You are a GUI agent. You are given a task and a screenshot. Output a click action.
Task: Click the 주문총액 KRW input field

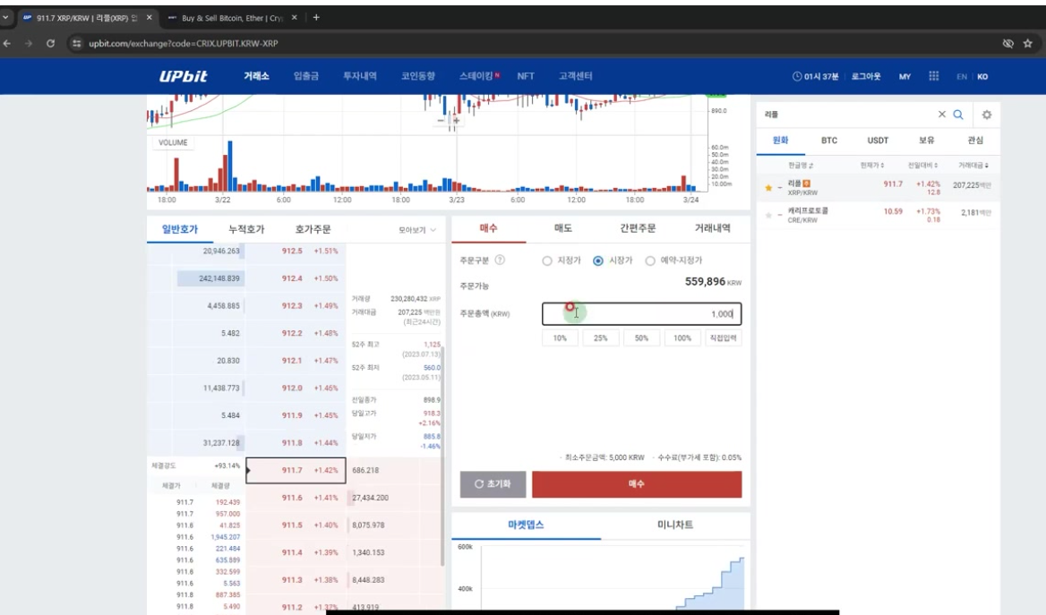tap(642, 314)
